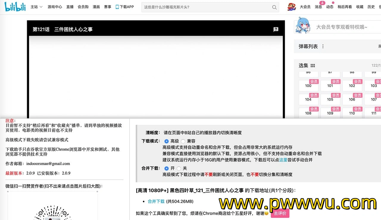The width and height of the screenshot is (381, 220).
Task: Select episode 109
Action: click(x=330, y=113)
